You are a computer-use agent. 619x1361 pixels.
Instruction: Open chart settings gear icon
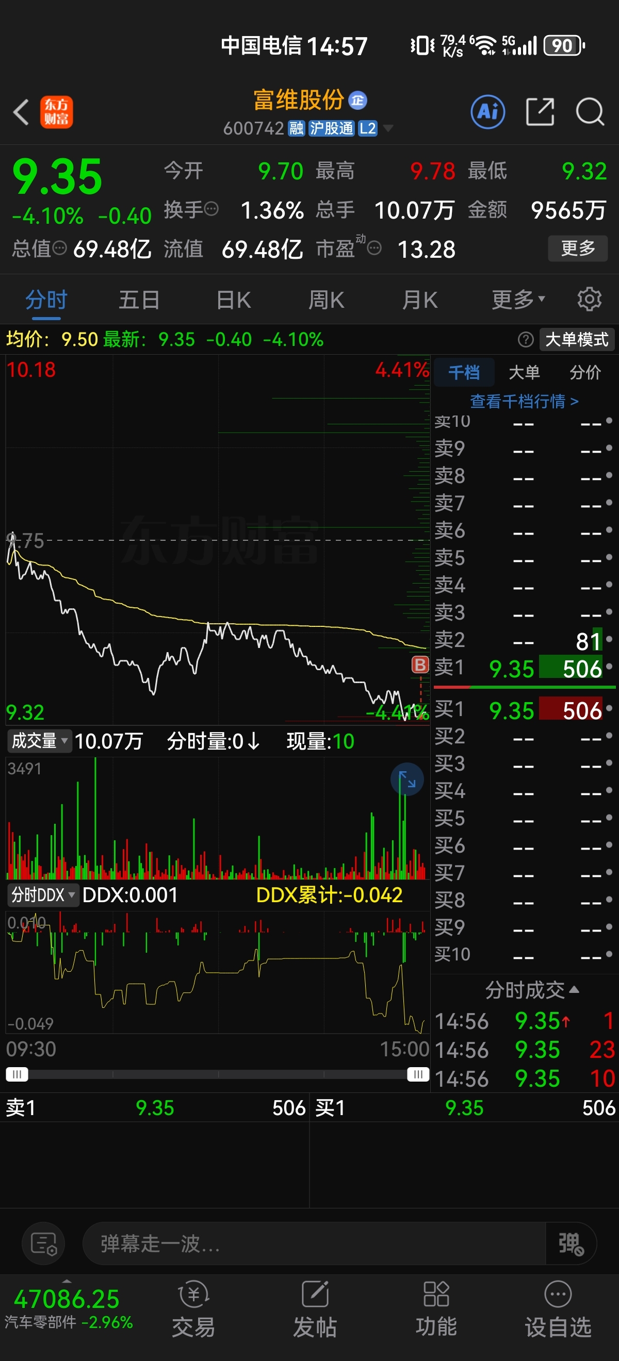[x=590, y=300]
